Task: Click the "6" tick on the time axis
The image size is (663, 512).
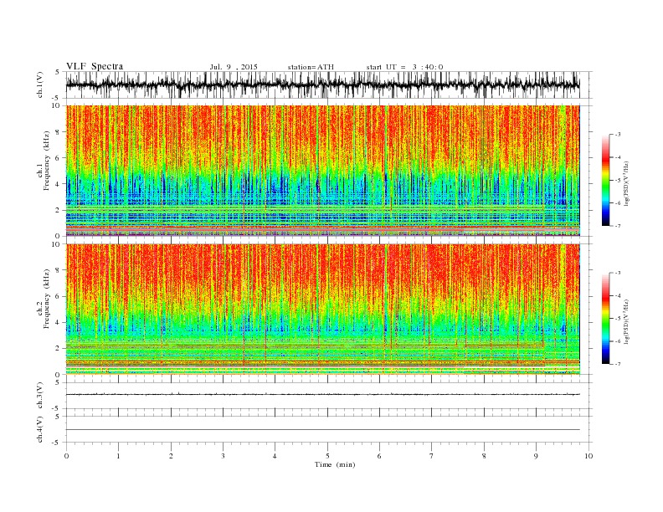Action: coord(379,456)
